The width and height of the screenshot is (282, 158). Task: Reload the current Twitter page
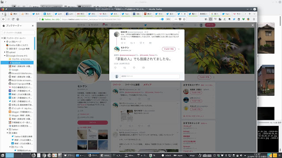tap(13, 19)
